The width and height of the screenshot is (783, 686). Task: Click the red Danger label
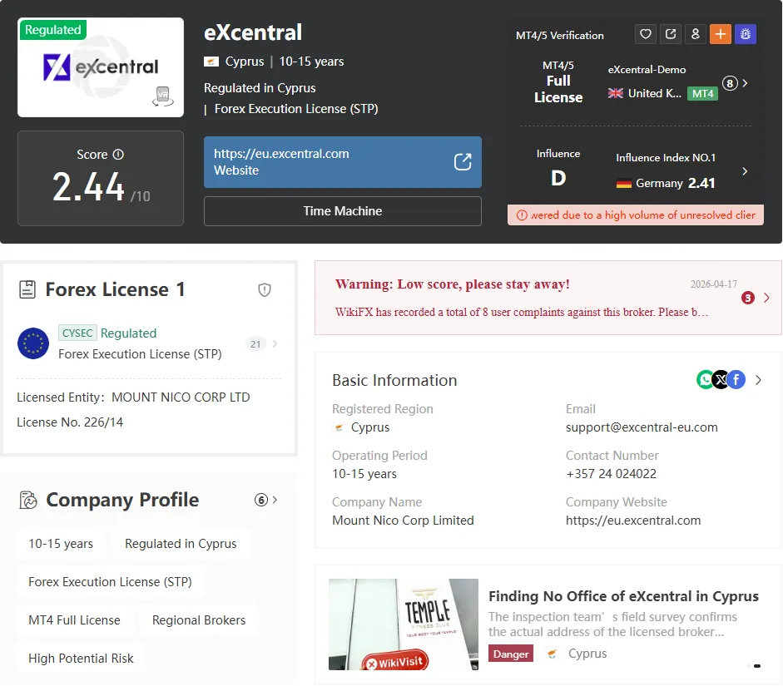[511, 654]
